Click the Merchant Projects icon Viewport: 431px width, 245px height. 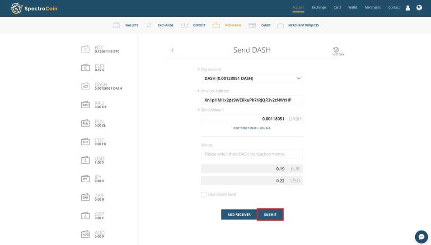pyautogui.click(x=281, y=25)
